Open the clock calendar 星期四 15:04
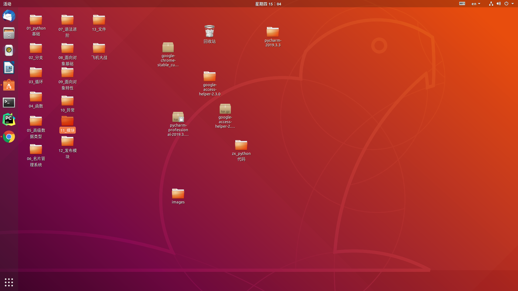The width and height of the screenshot is (518, 291). (268, 4)
